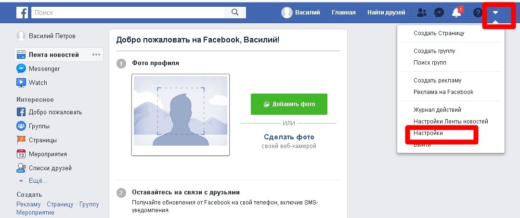The height and width of the screenshot is (218, 520).
Task: Click the profile photo placeholder thumbnail
Action: (181, 115)
